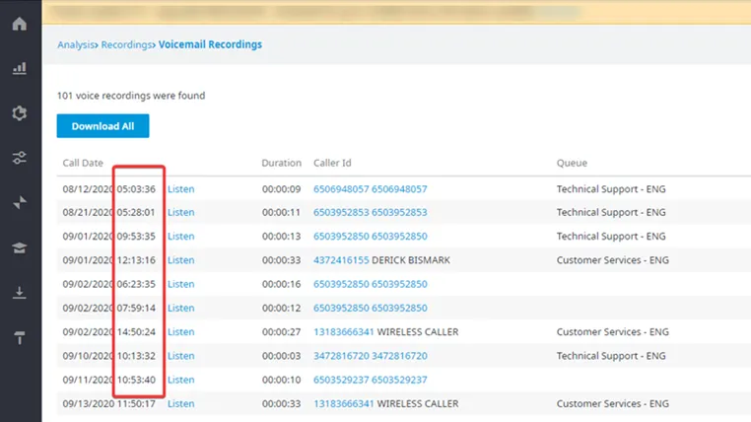The width and height of the screenshot is (751, 422).
Task: Go to Analysis in breadcrumb
Action: point(76,44)
